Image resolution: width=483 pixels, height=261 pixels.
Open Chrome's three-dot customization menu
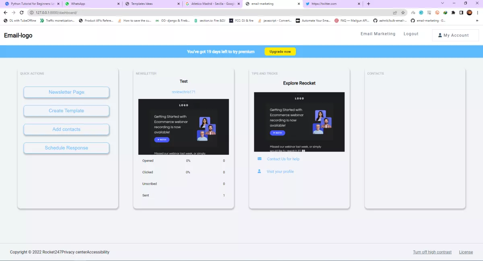[x=477, y=12]
